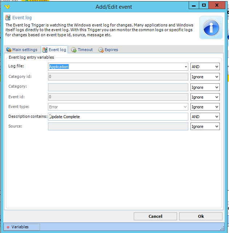Open the Event id Ignore dropdown

[x=205, y=97]
